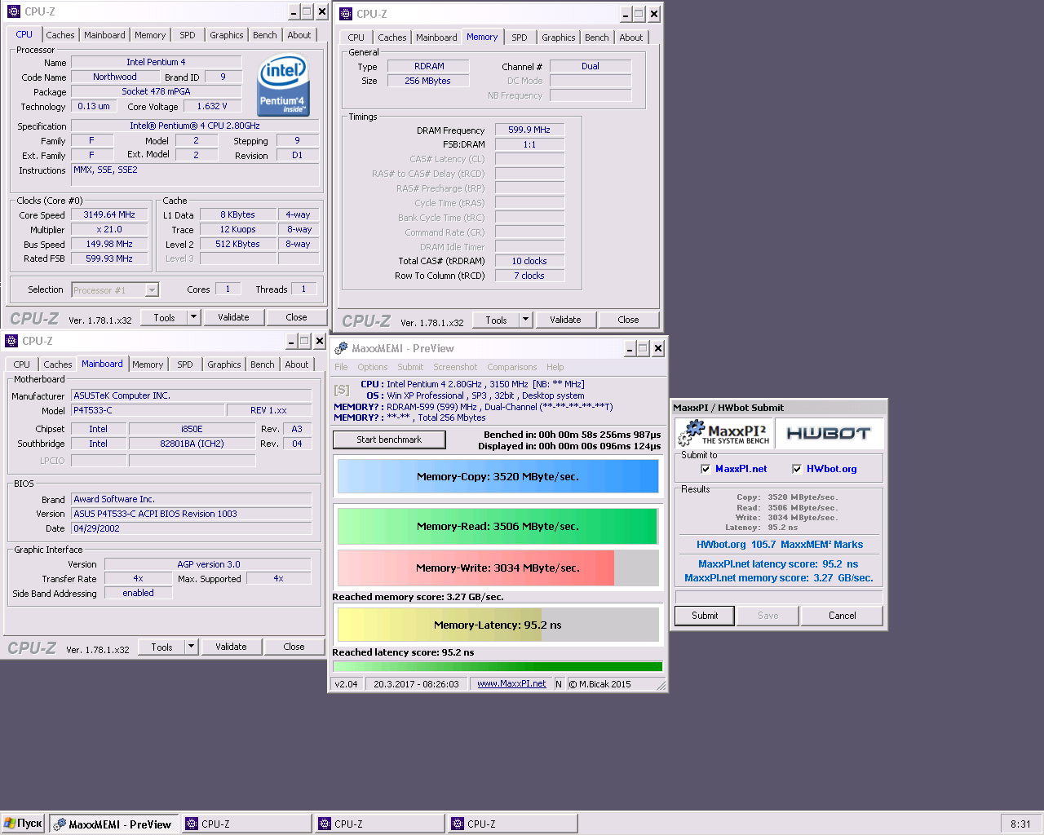Open Mainboard tab in top-left CPU-Z window
Screen dimensions: 1044x835
click(104, 35)
